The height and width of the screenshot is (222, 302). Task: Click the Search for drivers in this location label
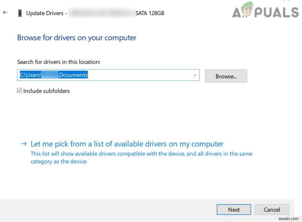pyautogui.click(x=59, y=62)
